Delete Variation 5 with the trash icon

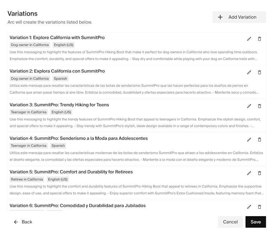click(x=260, y=173)
